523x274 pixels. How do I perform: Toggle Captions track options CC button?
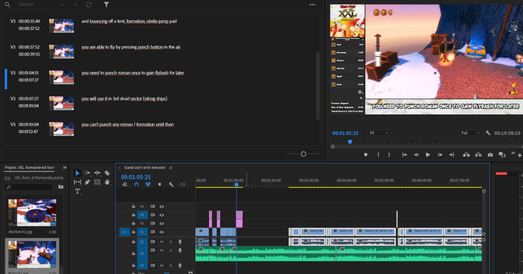(x=182, y=184)
